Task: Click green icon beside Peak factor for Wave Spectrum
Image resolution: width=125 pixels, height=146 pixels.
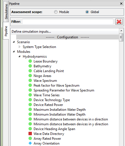Action: (x=30, y=85)
